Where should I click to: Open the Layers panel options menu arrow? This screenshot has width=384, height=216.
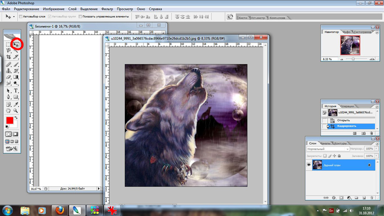(377, 144)
